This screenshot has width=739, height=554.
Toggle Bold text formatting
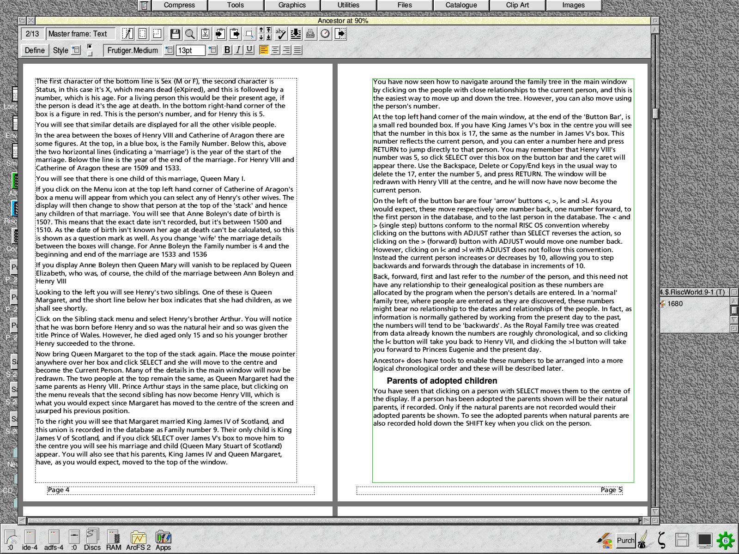[x=227, y=50]
